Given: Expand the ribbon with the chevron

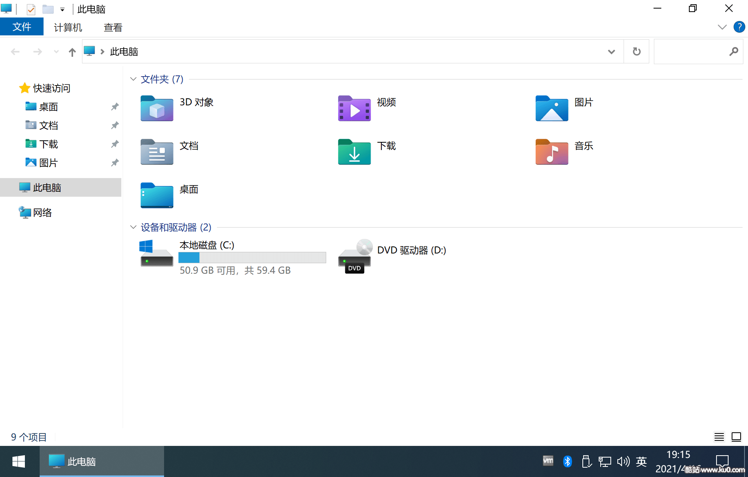Looking at the screenshot, I should point(722,27).
